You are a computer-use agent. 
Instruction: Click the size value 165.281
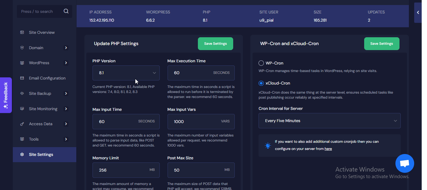[320, 20]
